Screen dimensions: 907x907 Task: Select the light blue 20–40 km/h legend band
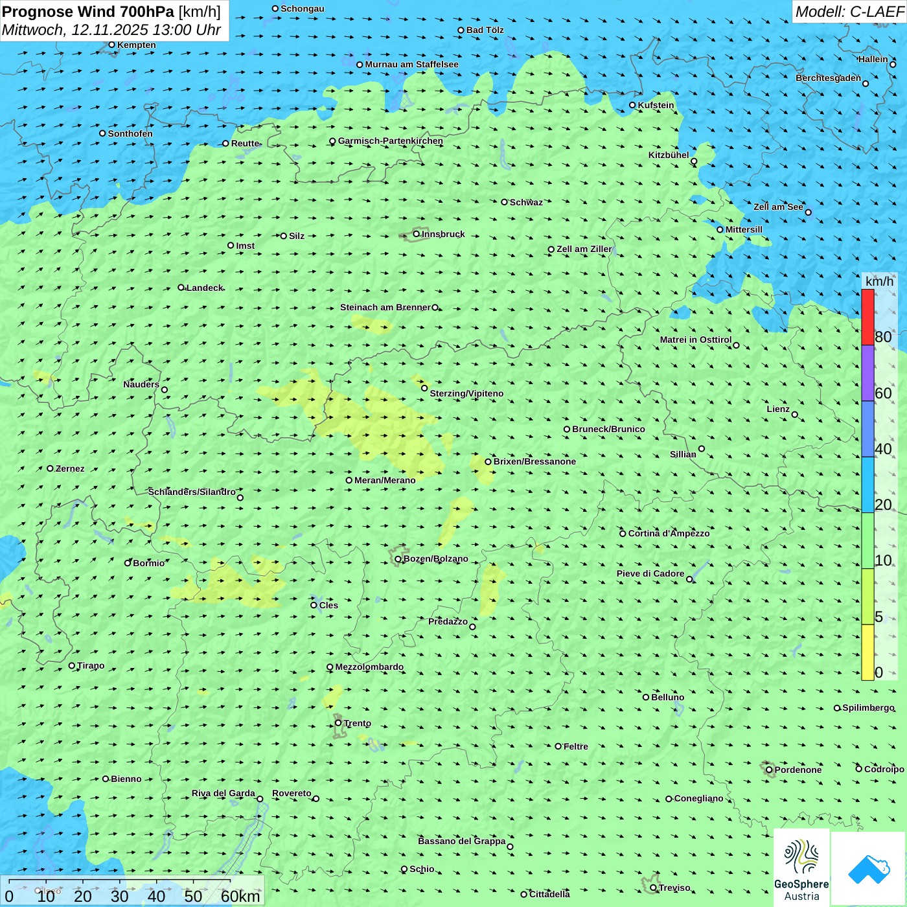click(867, 485)
